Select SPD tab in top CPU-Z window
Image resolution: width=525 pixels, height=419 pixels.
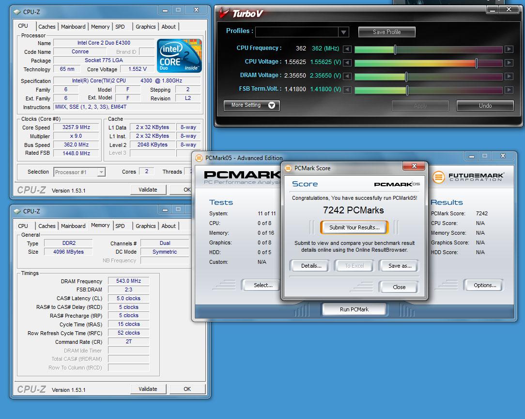[x=120, y=27]
